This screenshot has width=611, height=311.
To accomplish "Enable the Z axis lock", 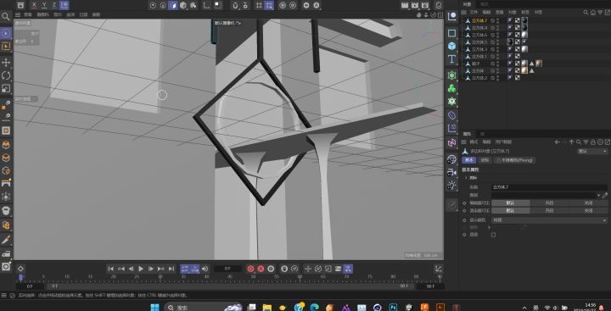I will pyautogui.click(x=53, y=5).
